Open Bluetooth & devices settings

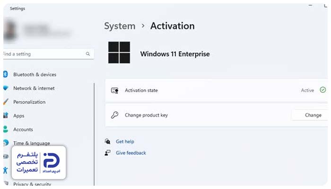pyautogui.click(x=35, y=75)
